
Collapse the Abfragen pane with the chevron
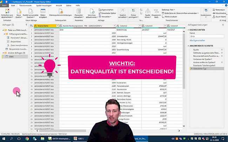[x=26, y=25]
